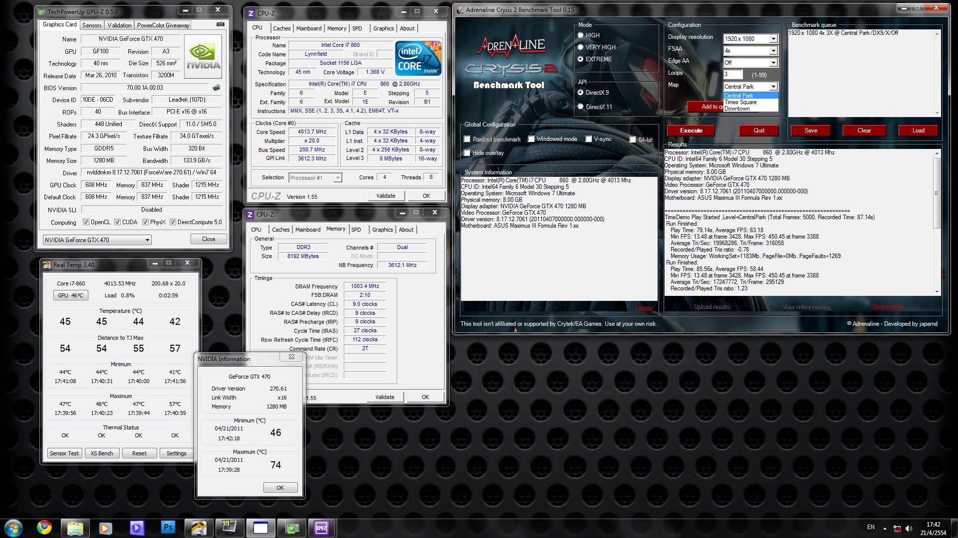The width and height of the screenshot is (958, 538).
Task: Open Google Chrome from taskbar
Action: [x=44, y=528]
